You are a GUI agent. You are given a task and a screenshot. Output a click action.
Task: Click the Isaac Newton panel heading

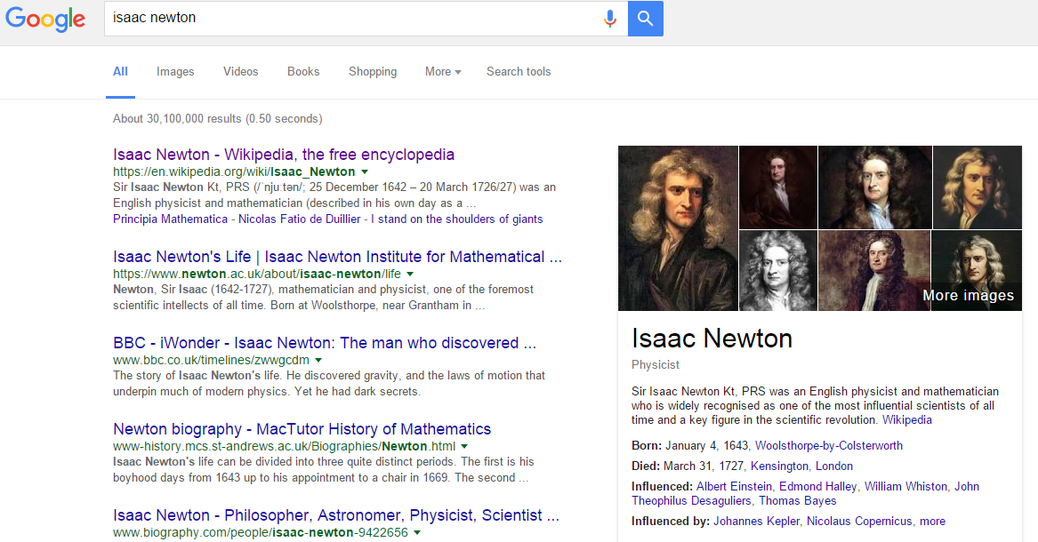(712, 339)
